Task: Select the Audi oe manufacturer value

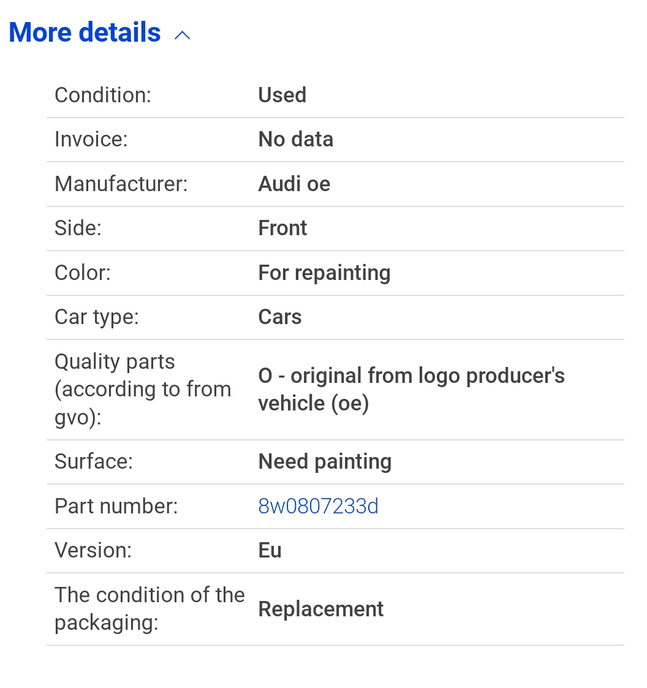Action: [294, 184]
